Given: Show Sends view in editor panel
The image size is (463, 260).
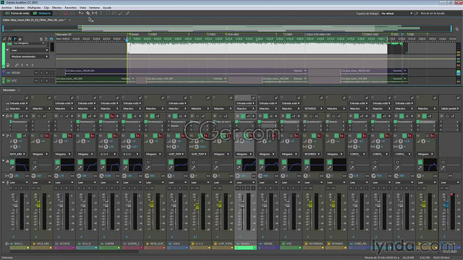Looking at the screenshot, I should (15, 39).
